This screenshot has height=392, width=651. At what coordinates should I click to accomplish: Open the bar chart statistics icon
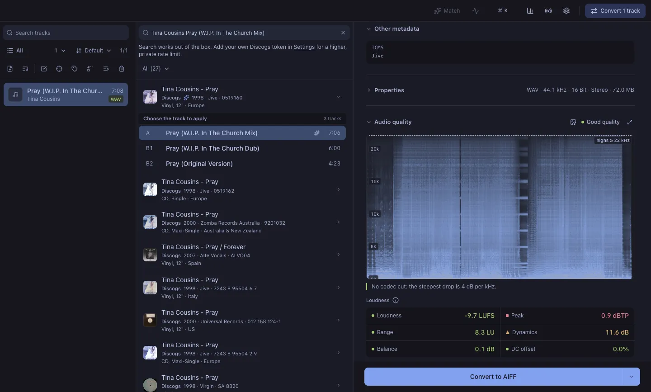(x=530, y=11)
